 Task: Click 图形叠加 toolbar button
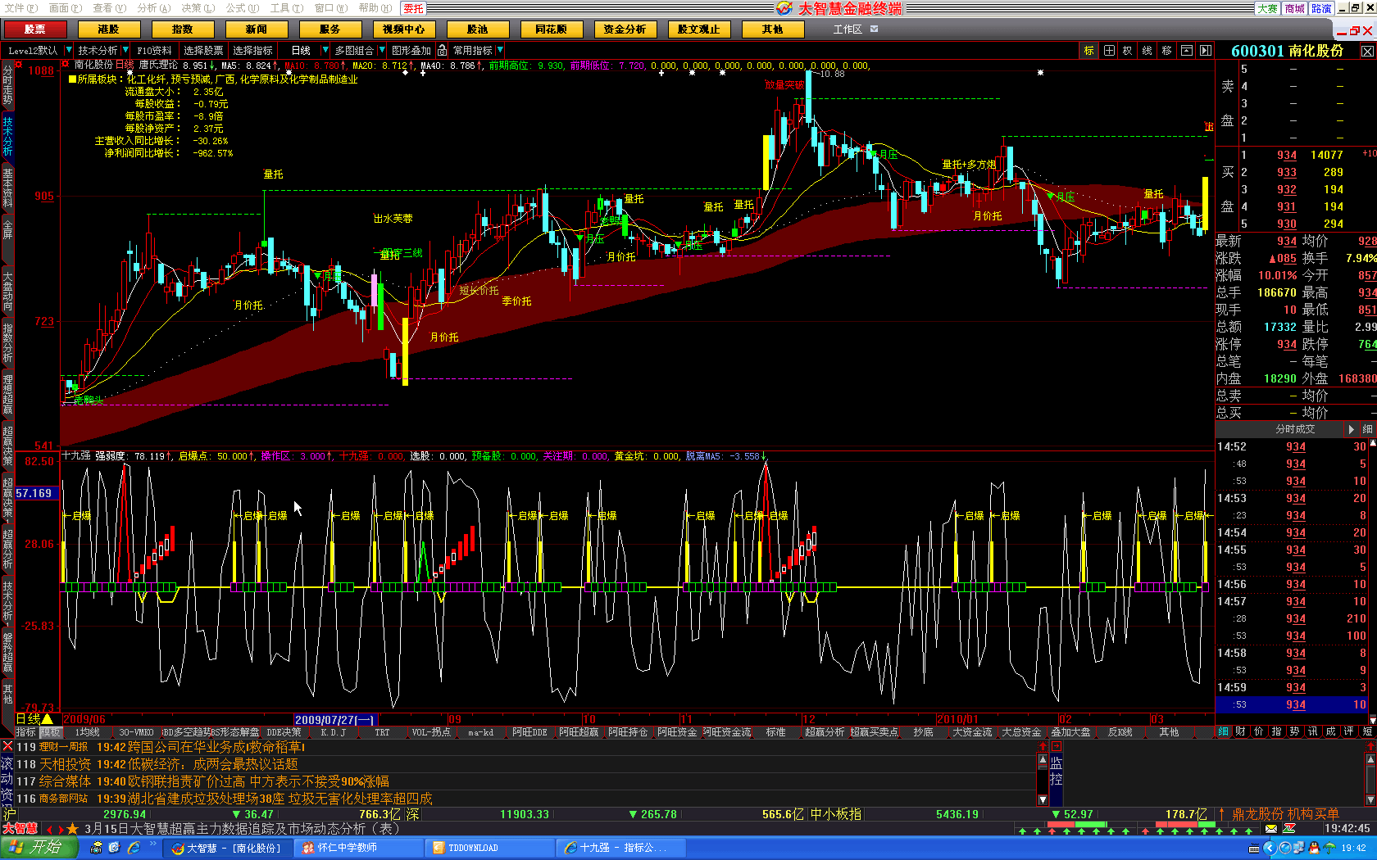411,51
